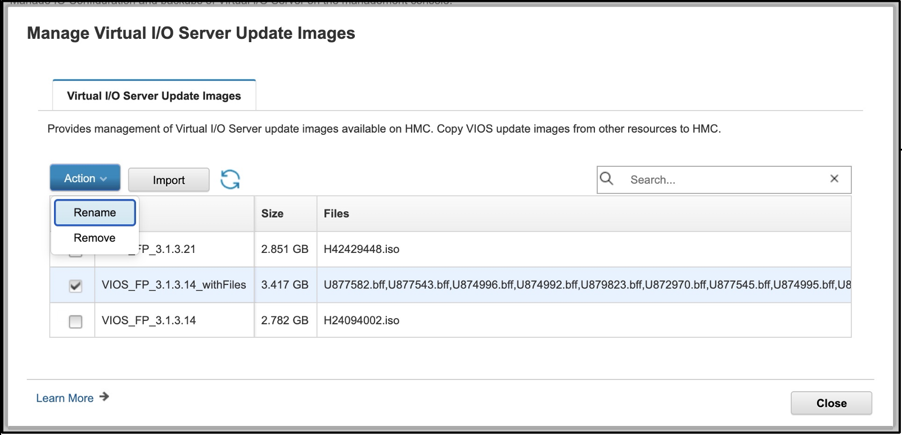Open the Learn More link
This screenshot has height=435, width=902.
65,398
